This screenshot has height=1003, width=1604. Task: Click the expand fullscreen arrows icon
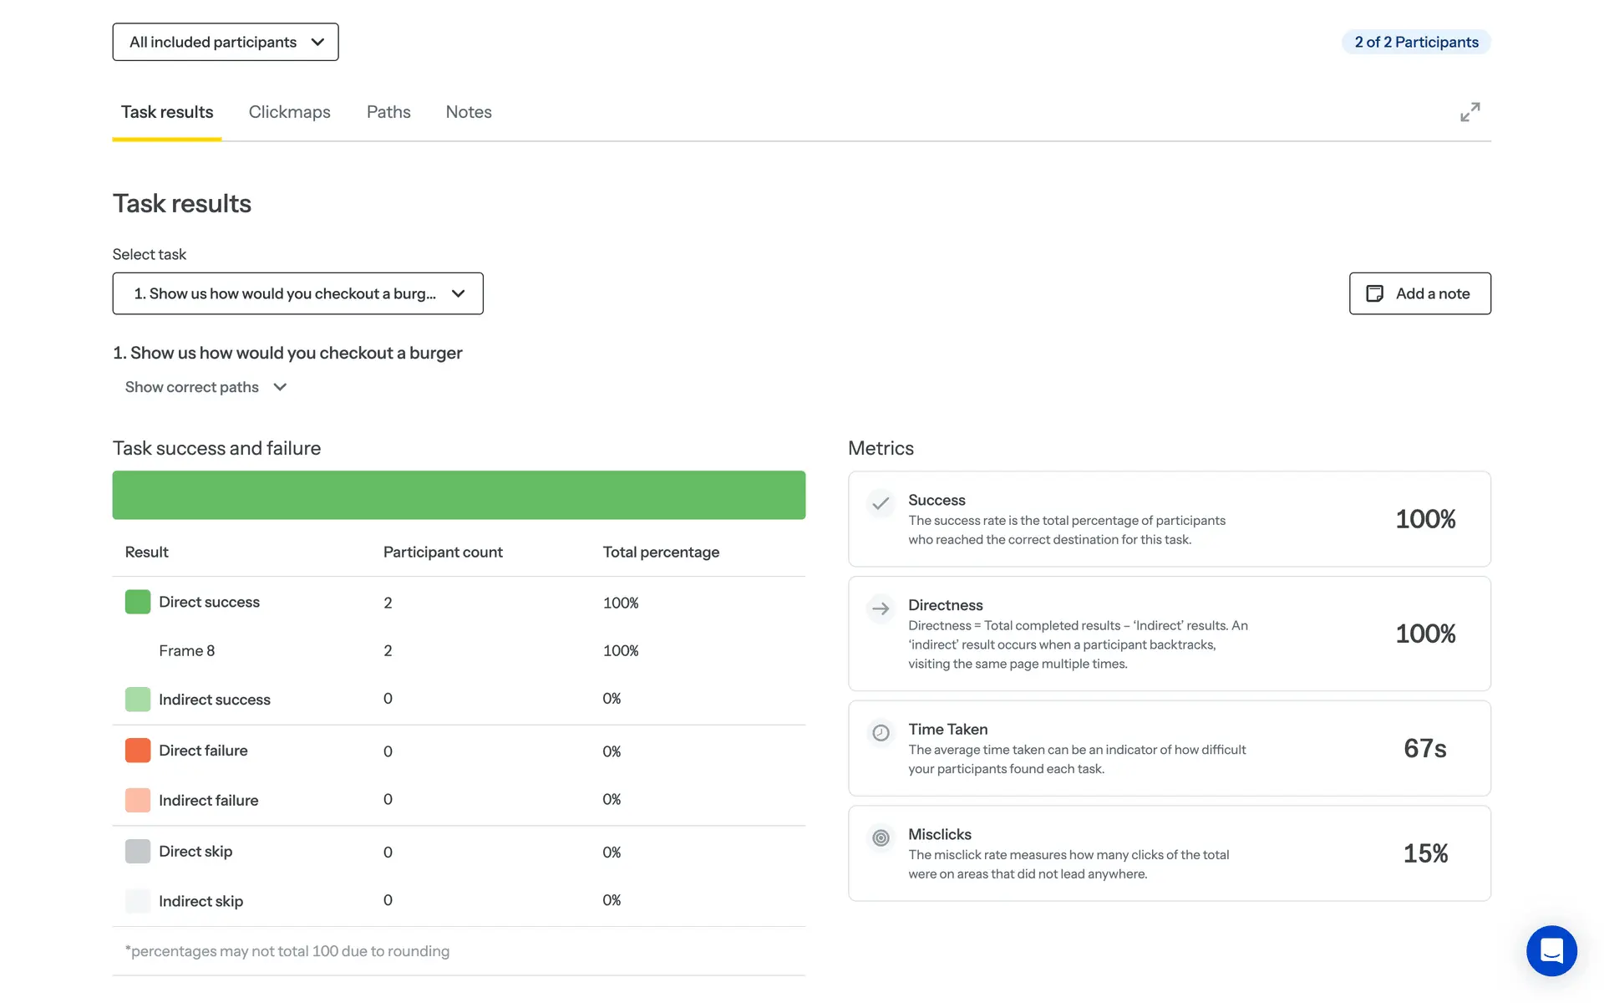[x=1469, y=112]
